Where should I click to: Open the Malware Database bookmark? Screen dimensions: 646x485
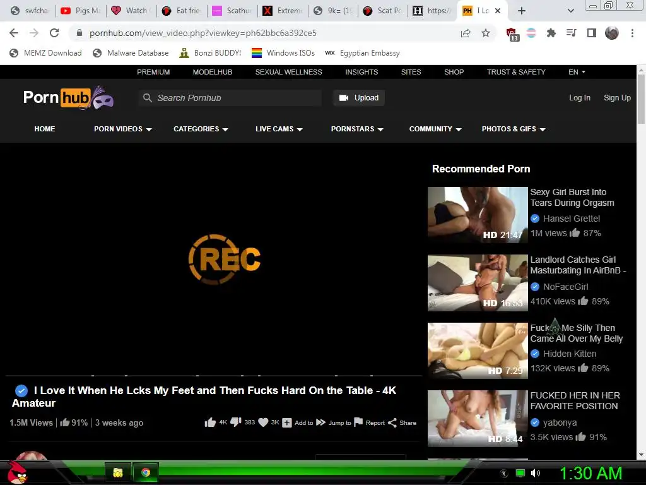pos(131,53)
